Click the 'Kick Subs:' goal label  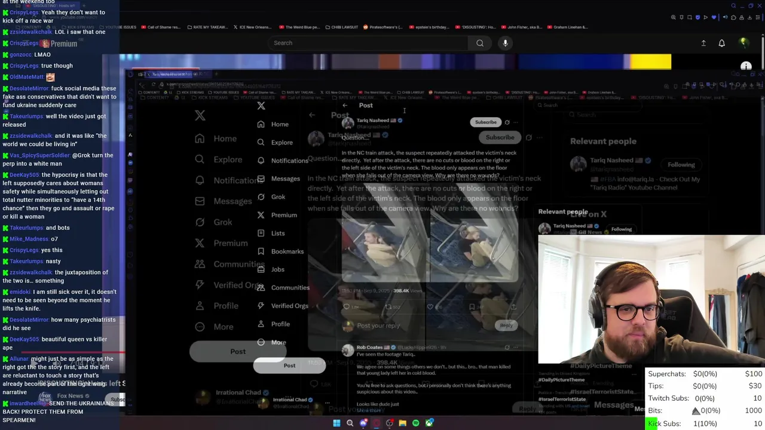(x=664, y=423)
